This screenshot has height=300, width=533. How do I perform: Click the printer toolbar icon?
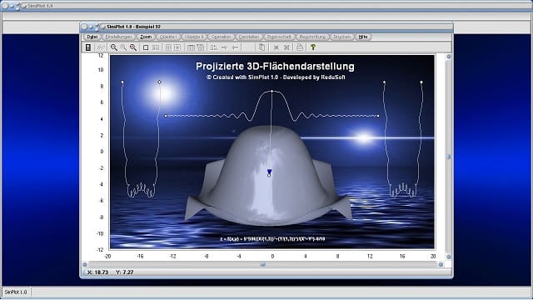pyautogui.click(x=300, y=47)
